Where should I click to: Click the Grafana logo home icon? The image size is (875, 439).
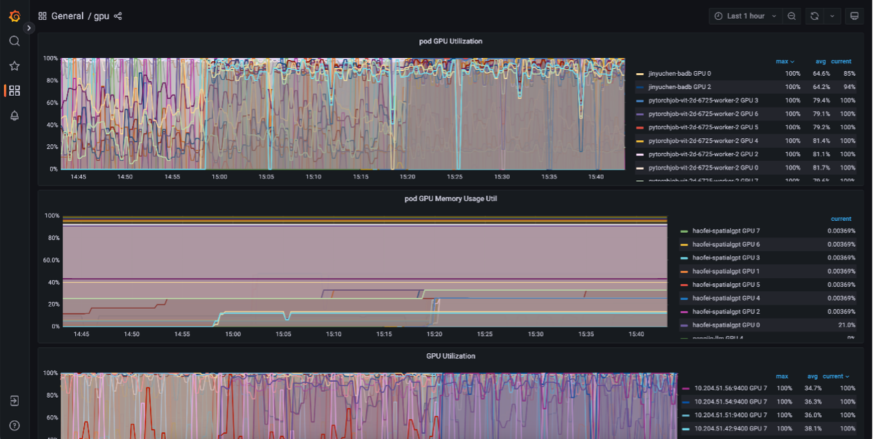[x=14, y=16]
